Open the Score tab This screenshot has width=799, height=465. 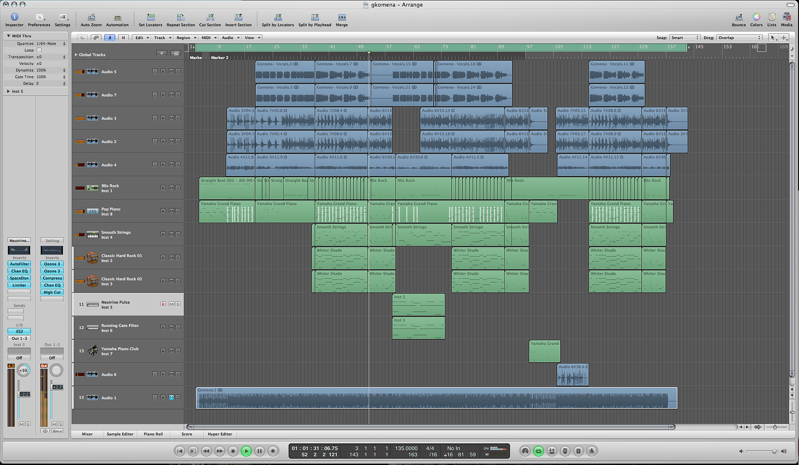point(187,434)
